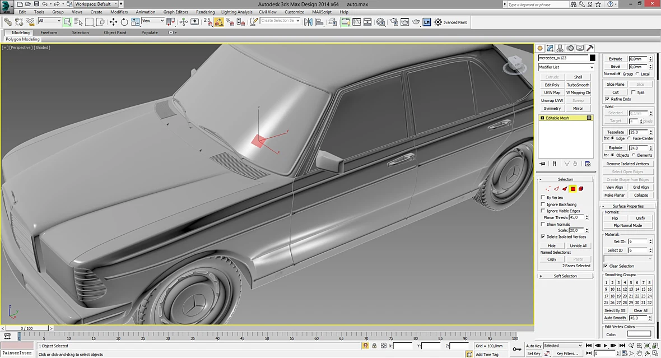Open Select by Name dialog
The height and width of the screenshot is (358, 661).
78,22
